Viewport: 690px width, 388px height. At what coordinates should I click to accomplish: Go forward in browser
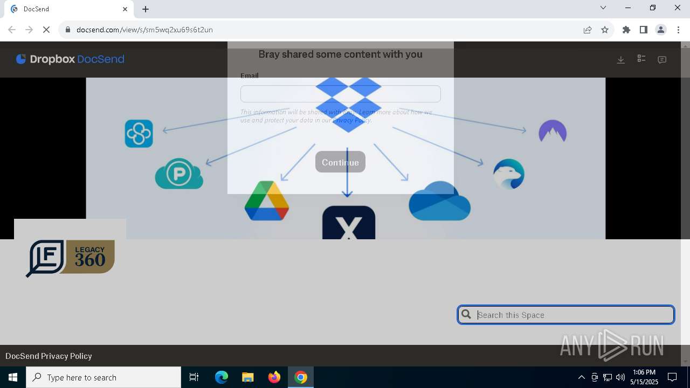coord(29,30)
